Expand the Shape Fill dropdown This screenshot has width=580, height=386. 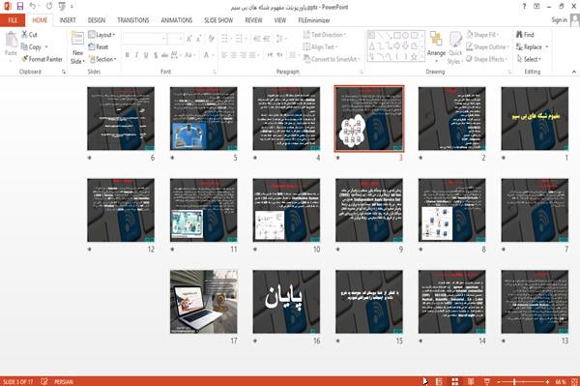(482, 35)
